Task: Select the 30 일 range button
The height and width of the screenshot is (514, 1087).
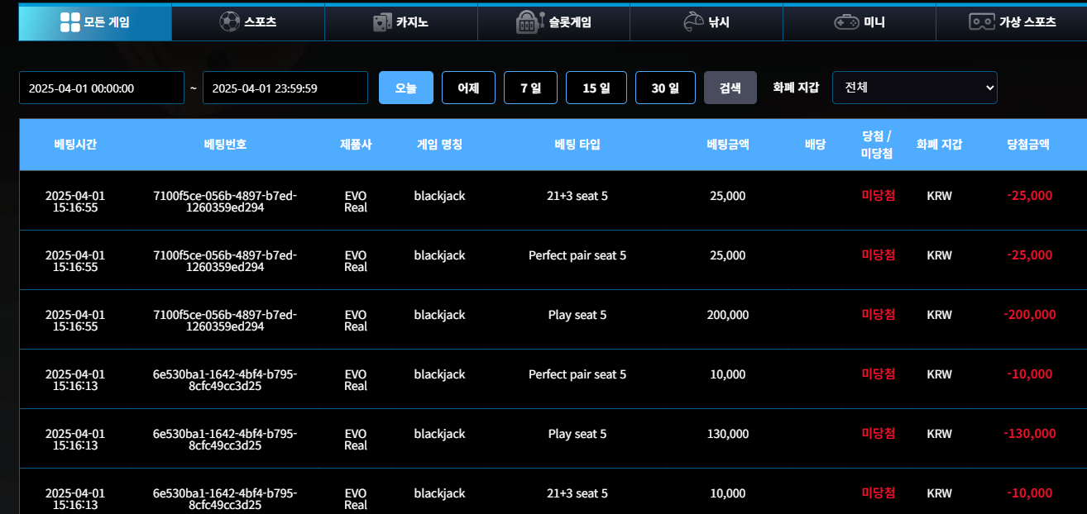Action: tap(664, 88)
